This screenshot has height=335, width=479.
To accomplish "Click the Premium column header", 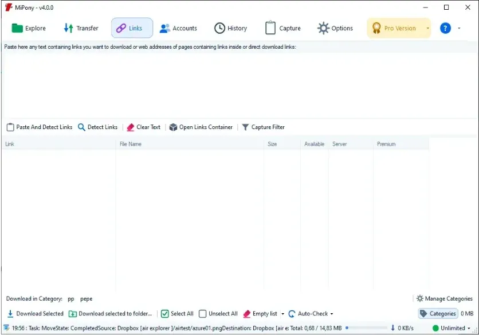I will point(401,144).
